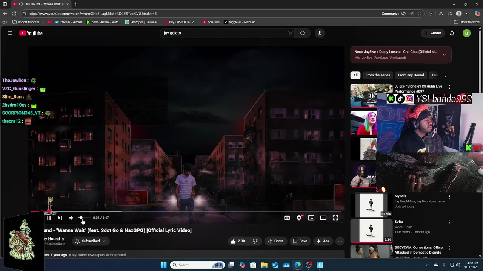Open My Mix playlist thumbnail

[371, 205]
